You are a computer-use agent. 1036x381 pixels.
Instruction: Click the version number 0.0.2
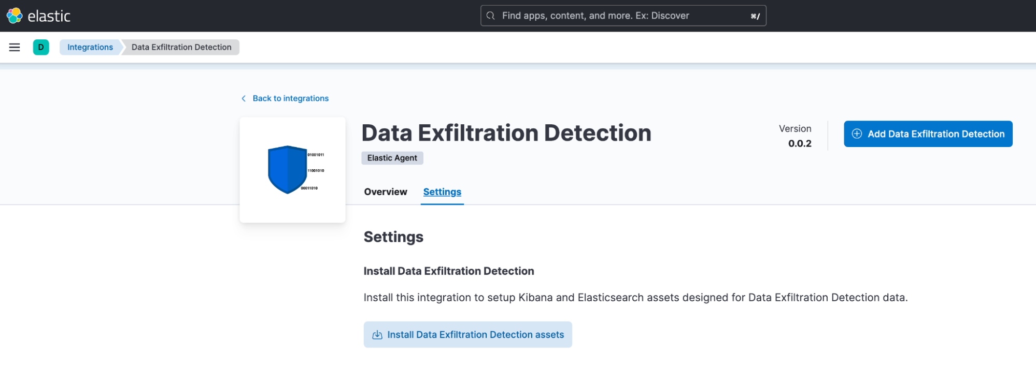[800, 143]
